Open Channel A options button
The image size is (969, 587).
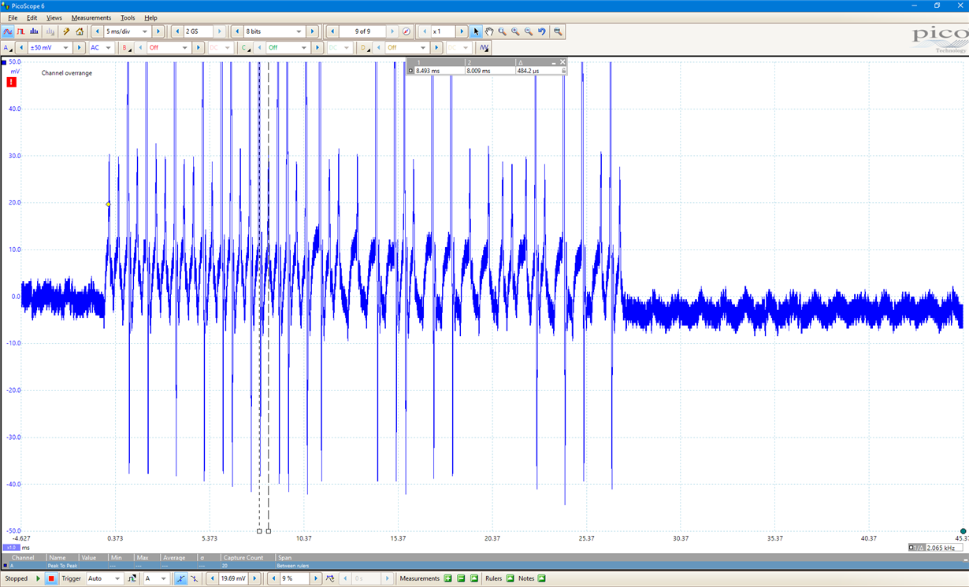(x=8, y=48)
